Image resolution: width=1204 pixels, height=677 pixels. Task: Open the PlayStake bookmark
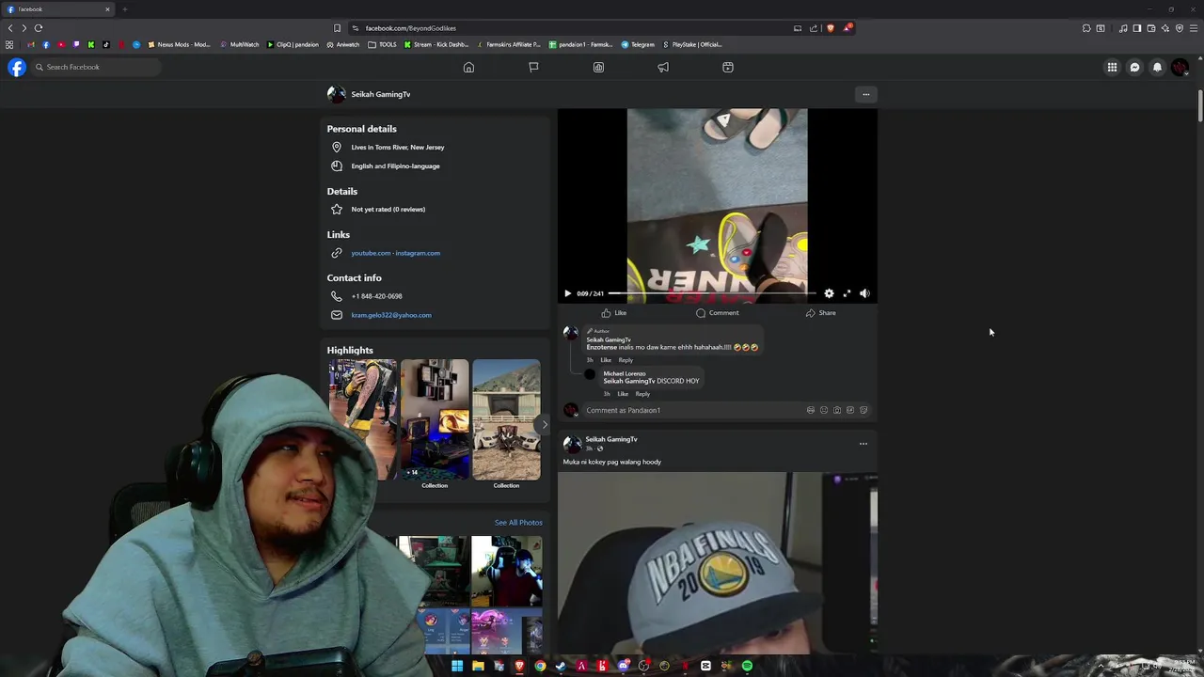tap(692, 44)
